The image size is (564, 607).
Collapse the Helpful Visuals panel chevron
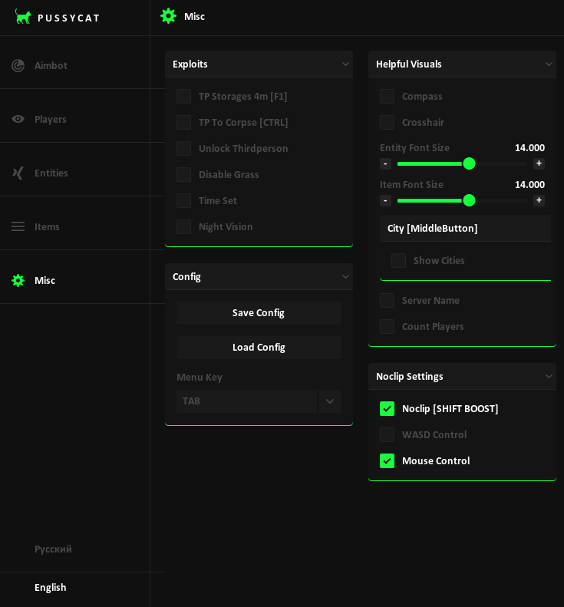click(549, 64)
